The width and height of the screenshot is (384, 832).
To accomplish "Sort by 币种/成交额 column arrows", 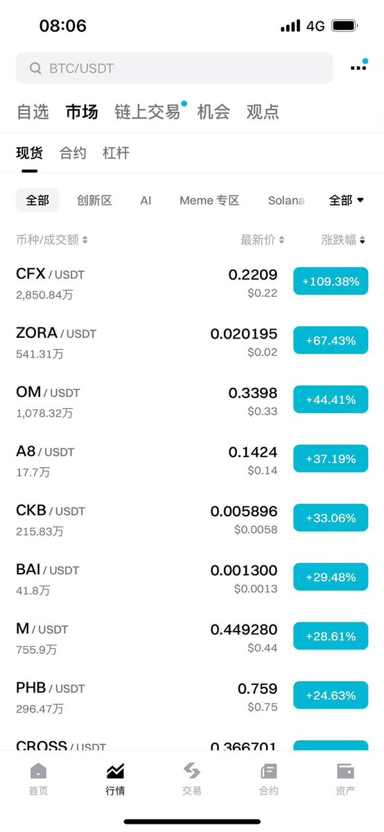I will pyautogui.click(x=85, y=240).
